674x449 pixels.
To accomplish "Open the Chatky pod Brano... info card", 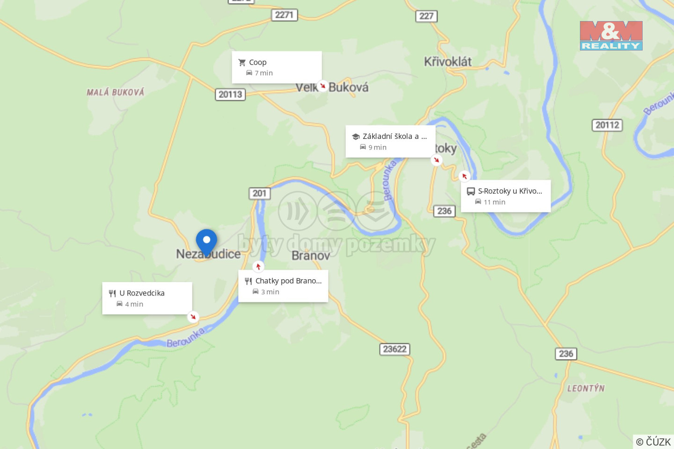I will pyautogui.click(x=283, y=286).
